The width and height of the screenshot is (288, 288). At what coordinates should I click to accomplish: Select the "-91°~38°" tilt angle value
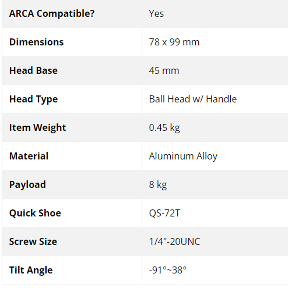(168, 270)
